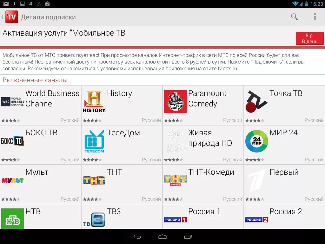Image resolution: width=325 pixels, height=244 pixels.
Task: Tap Русский label in Paramount Comedy card
Action: [x=233, y=120]
